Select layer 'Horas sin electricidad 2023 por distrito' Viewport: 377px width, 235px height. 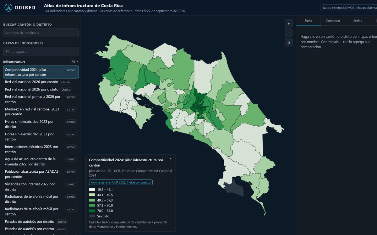coord(41,124)
